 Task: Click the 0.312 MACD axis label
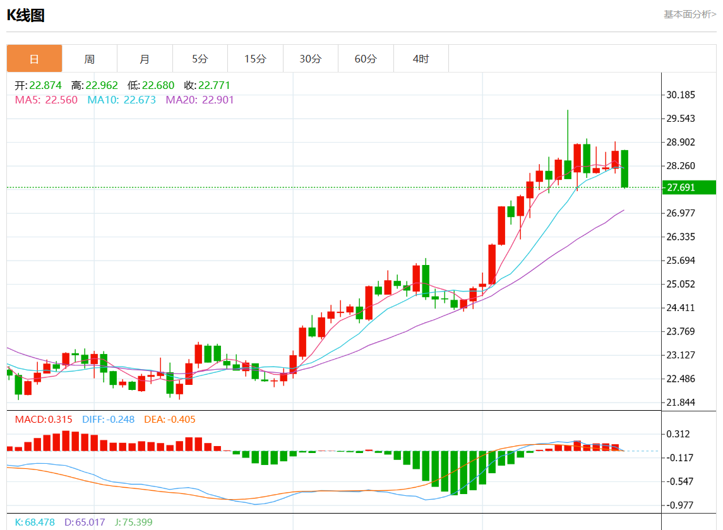point(678,434)
